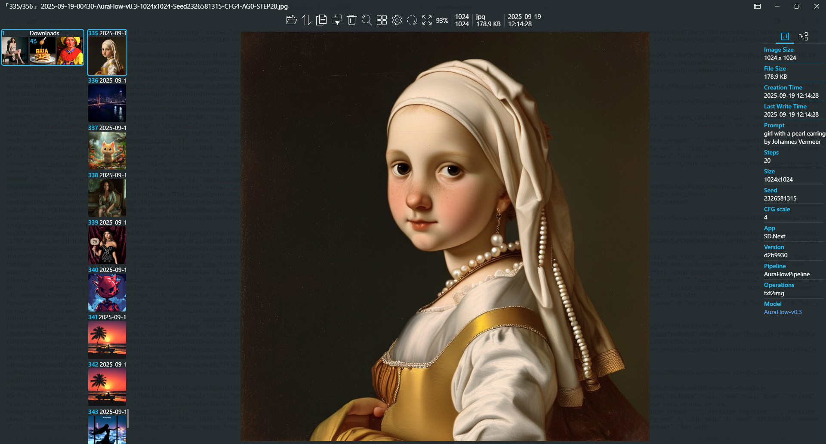Open settings via the gear icon
Screen dimensions: 826x444
[x=397, y=20]
